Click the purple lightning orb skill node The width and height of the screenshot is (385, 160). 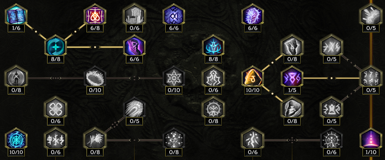coord(253,15)
